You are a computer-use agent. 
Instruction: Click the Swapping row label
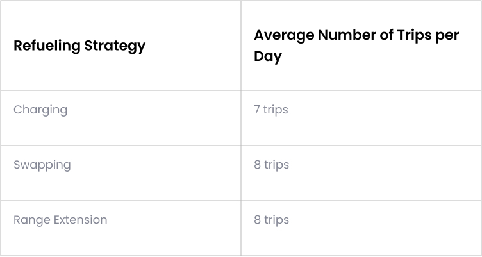point(42,165)
